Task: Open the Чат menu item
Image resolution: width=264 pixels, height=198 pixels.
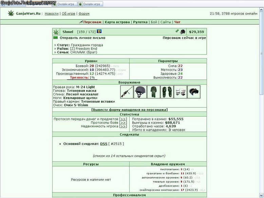Action: 177,22
